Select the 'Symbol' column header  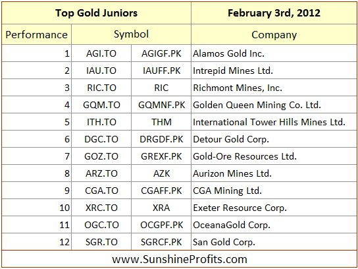click(x=131, y=34)
